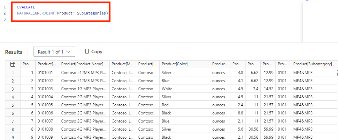Screen dimensions: 338x140
Task: Select row number 9 header
Action: pos(13,137)
